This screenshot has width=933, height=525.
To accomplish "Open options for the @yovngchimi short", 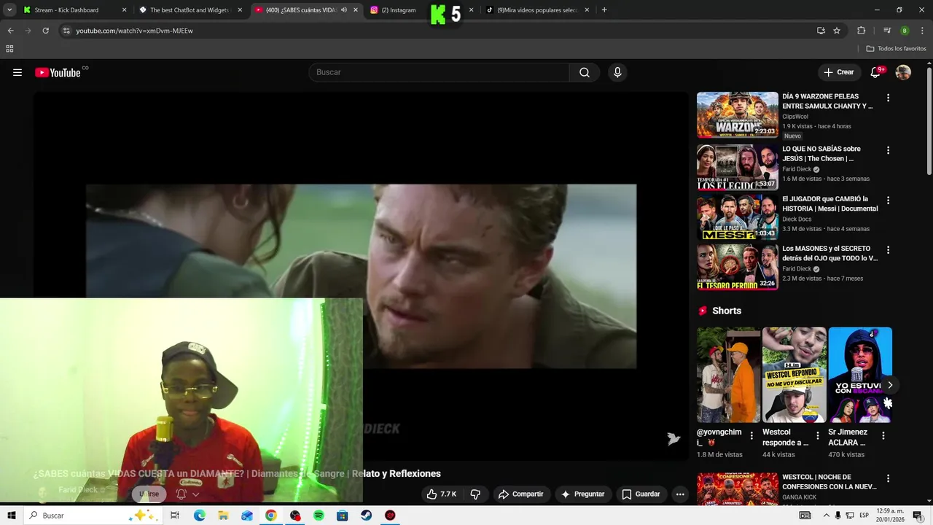I will (752, 435).
